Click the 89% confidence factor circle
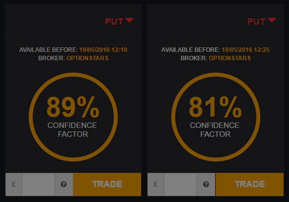This screenshot has height=202, width=289. (x=73, y=117)
